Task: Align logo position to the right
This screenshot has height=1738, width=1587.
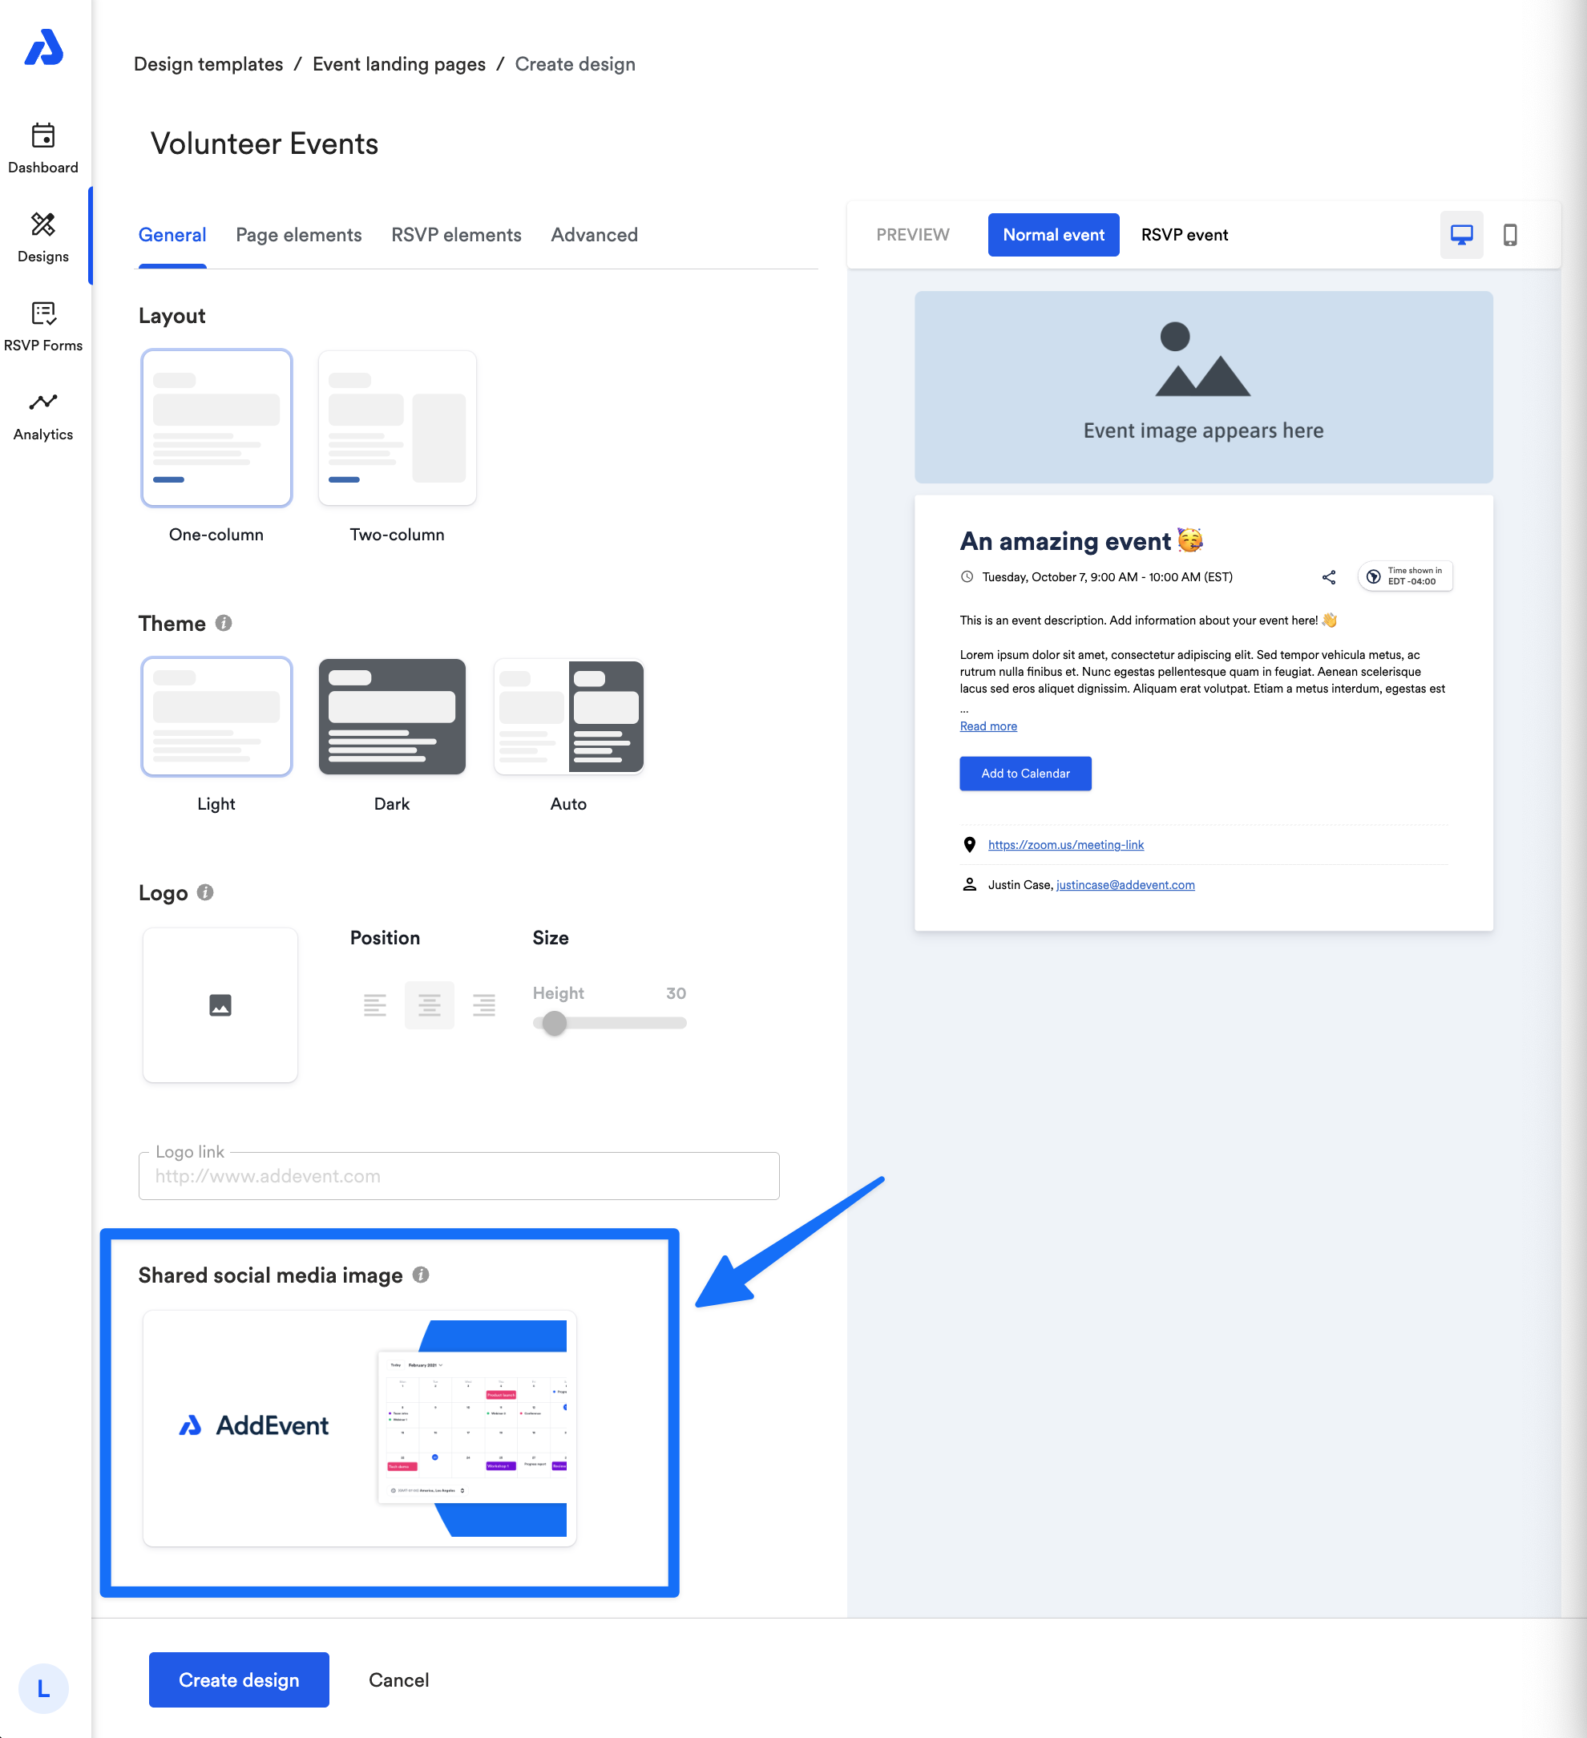Action: [x=483, y=1004]
